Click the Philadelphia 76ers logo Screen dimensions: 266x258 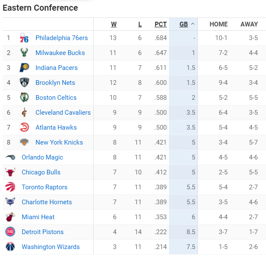tap(24, 38)
